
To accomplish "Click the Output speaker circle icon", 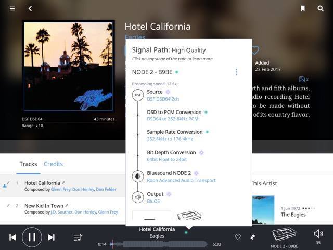I will (x=138, y=197).
